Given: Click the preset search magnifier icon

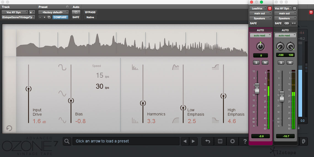Looking at the screenshot, I should [x=67, y=141].
